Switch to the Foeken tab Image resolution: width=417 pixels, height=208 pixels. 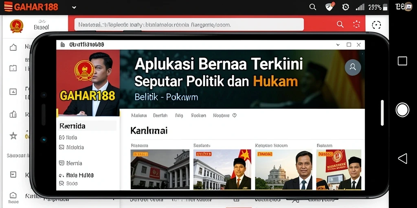point(198,115)
